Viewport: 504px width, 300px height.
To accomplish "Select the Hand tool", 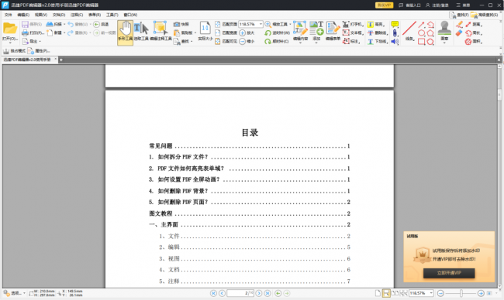I will [x=125, y=32].
